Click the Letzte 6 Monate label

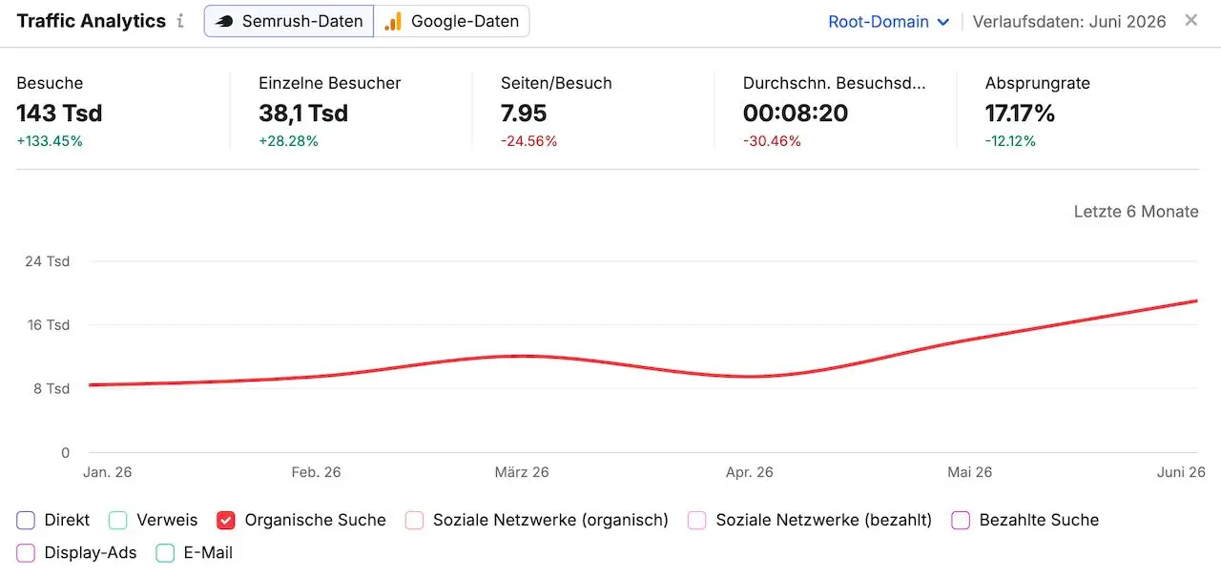click(x=1136, y=212)
